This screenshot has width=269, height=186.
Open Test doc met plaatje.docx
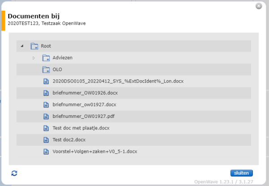click(81, 128)
